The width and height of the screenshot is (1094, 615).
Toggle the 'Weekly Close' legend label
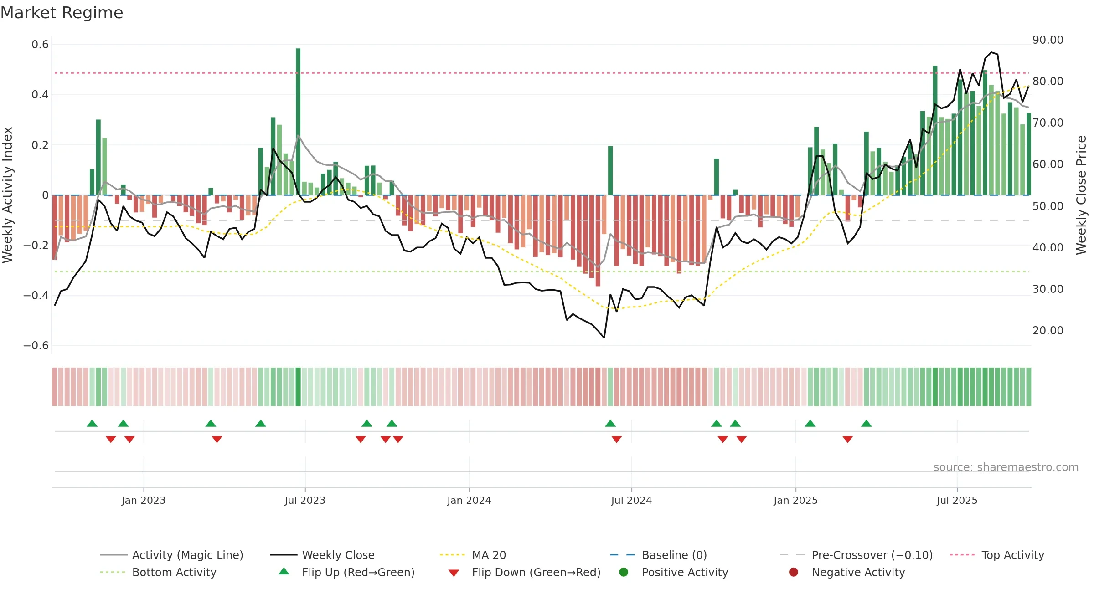point(338,555)
